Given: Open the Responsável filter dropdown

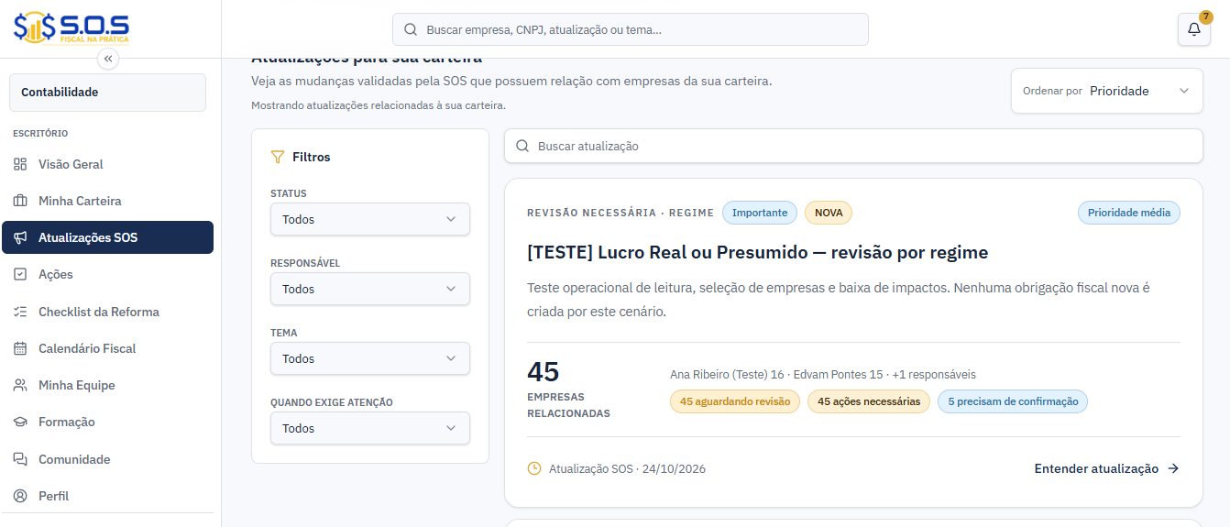Looking at the screenshot, I should [x=370, y=289].
